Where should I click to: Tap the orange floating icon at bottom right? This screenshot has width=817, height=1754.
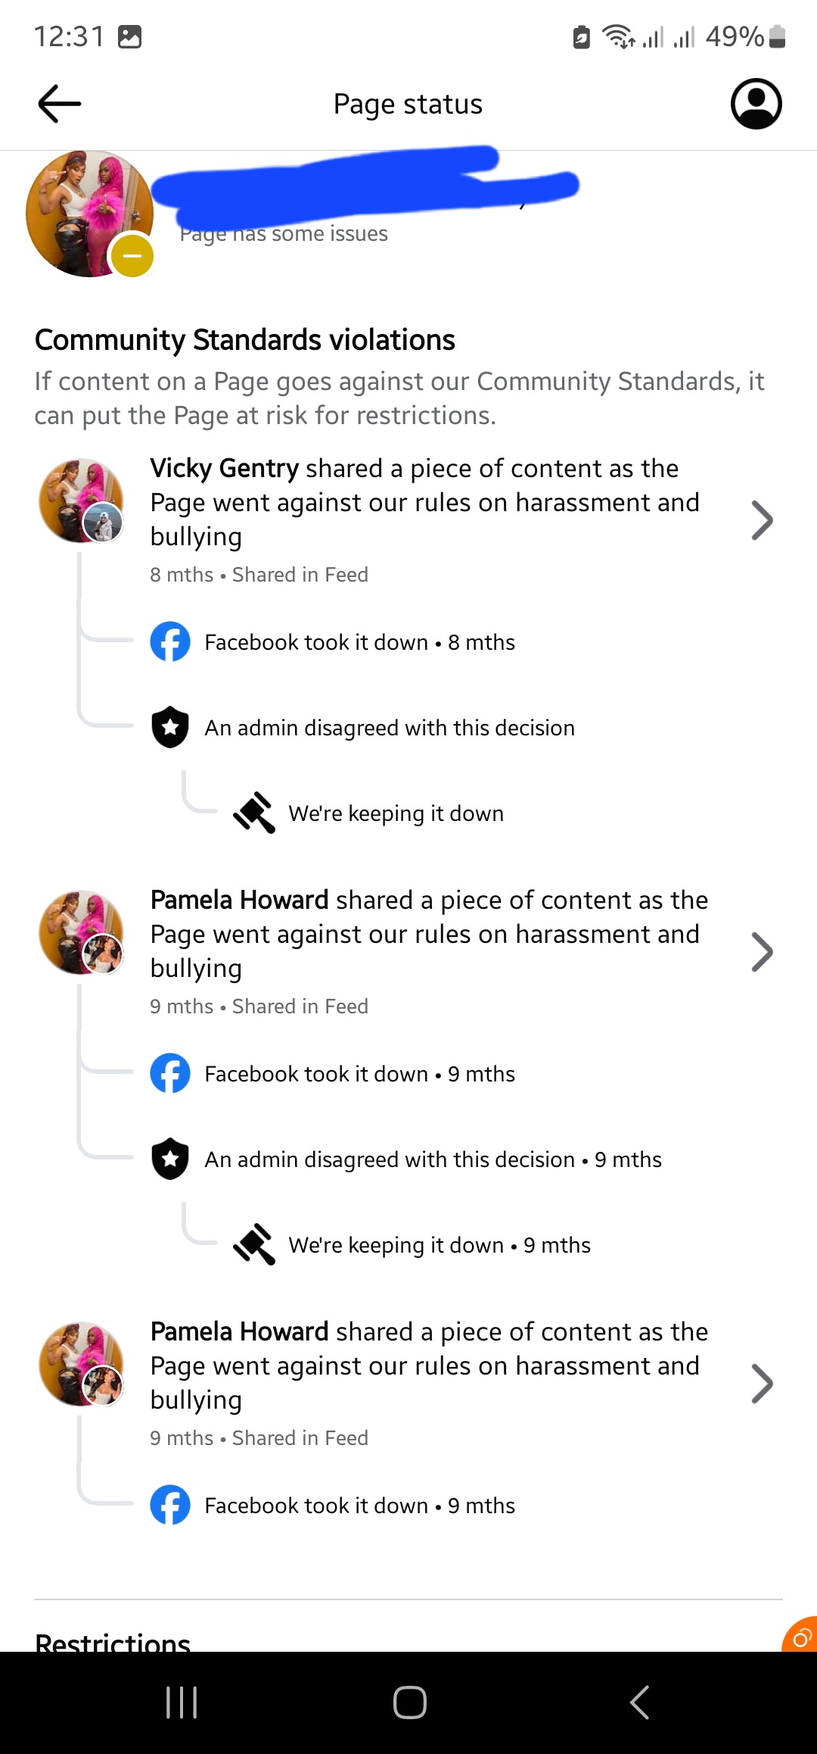tap(800, 1636)
